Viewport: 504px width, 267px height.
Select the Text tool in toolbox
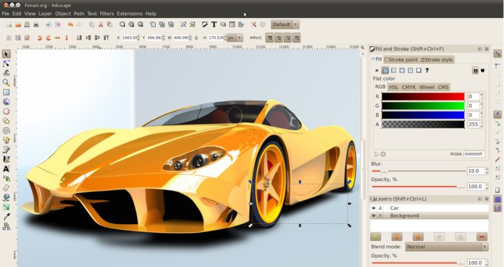pyautogui.click(x=6, y=169)
